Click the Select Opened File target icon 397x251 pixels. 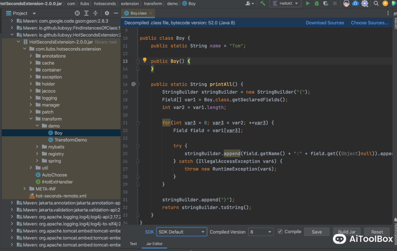pos(77,13)
